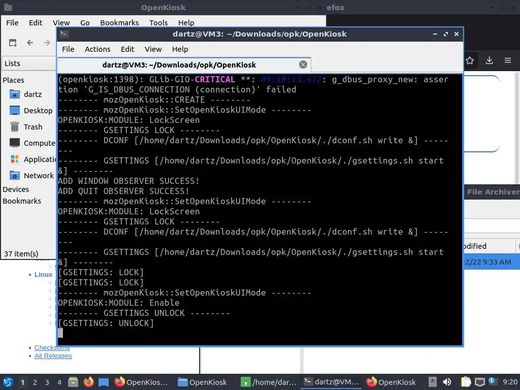520x390 pixels.
Task: Open the terminal View menu
Action: click(153, 49)
